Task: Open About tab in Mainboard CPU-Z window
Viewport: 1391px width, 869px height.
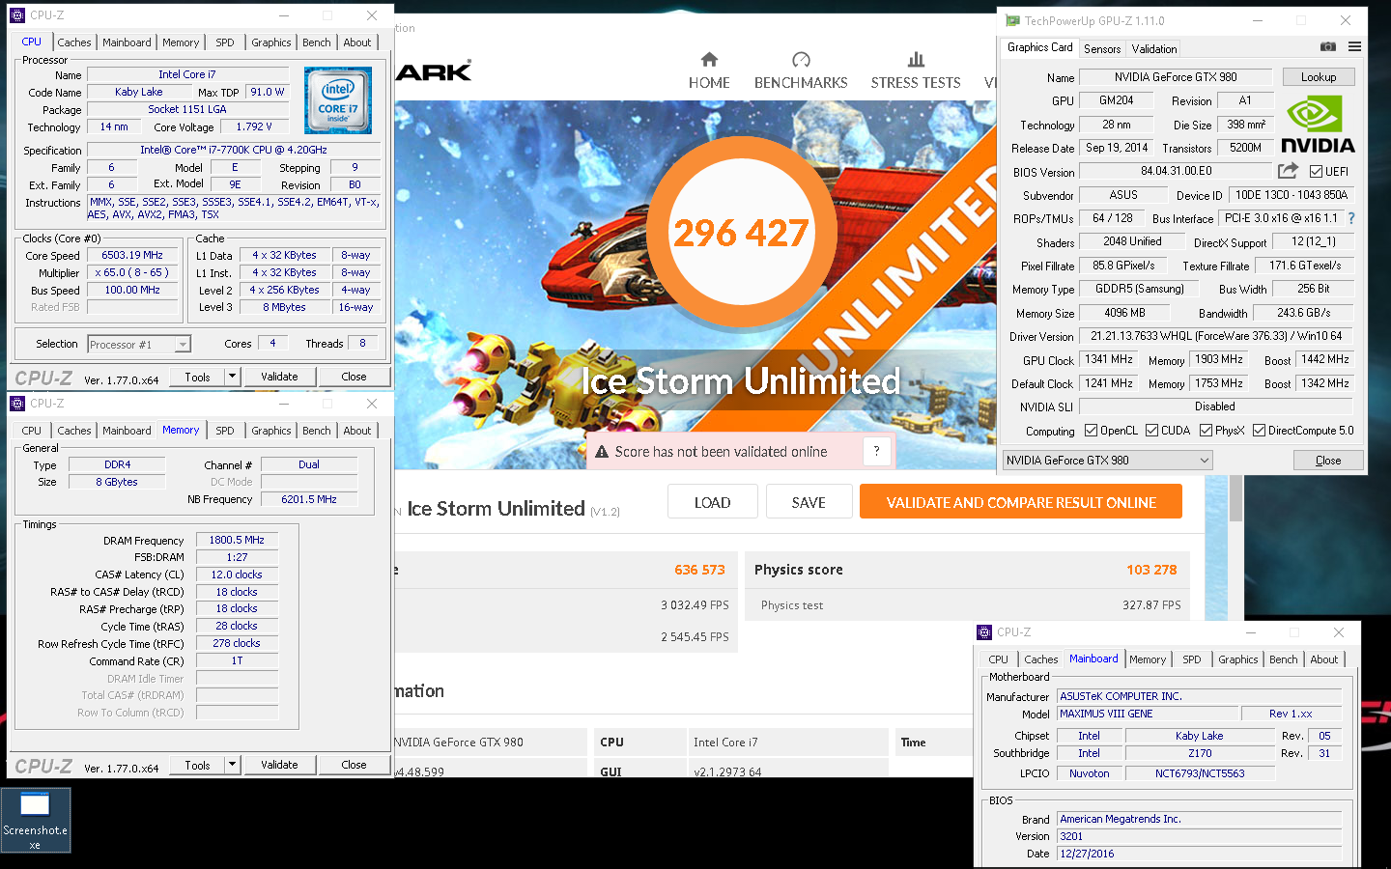Action: [x=1324, y=659]
